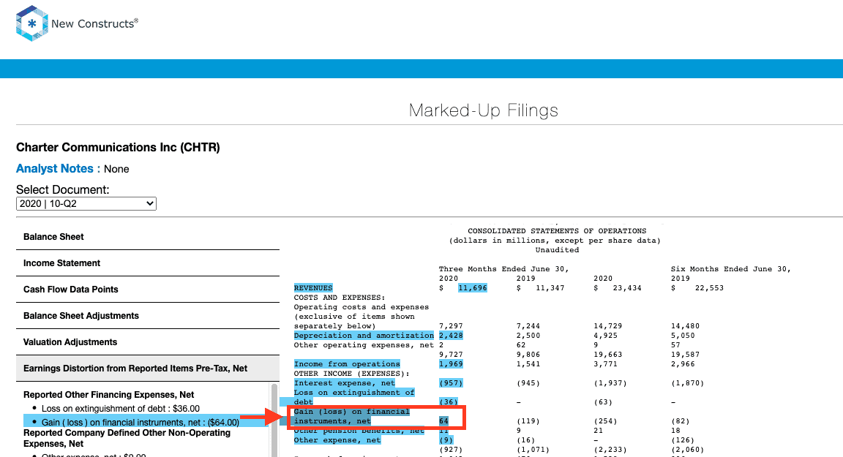Click the 22,553 six-month 2019 revenue figure
Image resolution: width=843 pixels, height=457 pixels.
709,288
